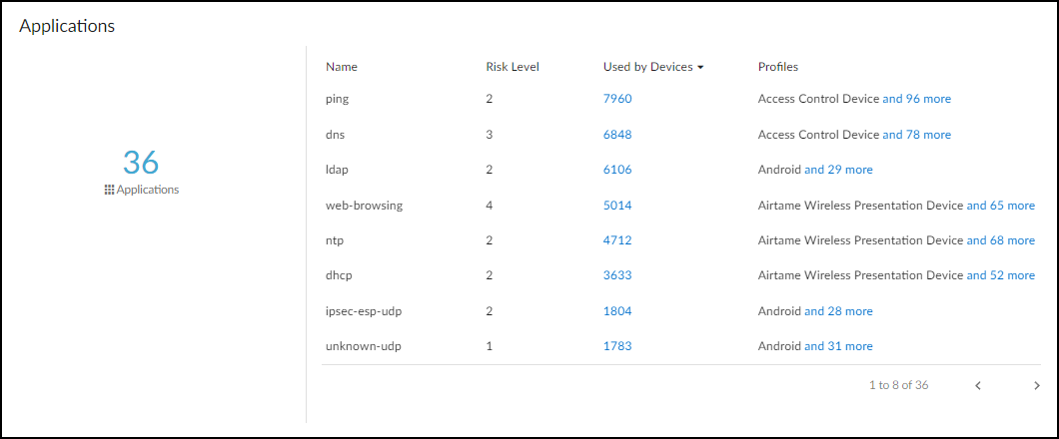Open the 5014 devices link for web-browsing

click(x=617, y=206)
